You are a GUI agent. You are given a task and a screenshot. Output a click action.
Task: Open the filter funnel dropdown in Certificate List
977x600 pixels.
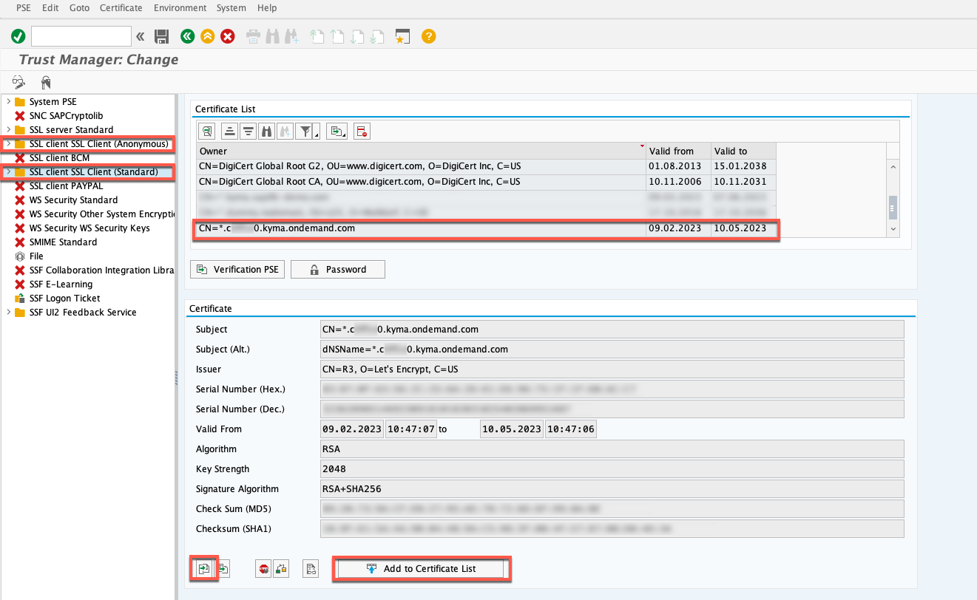[x=307, y=132]
